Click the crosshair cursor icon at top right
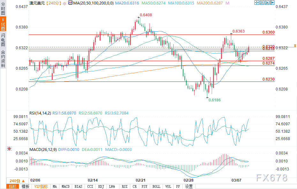 [x=257, y=3]
